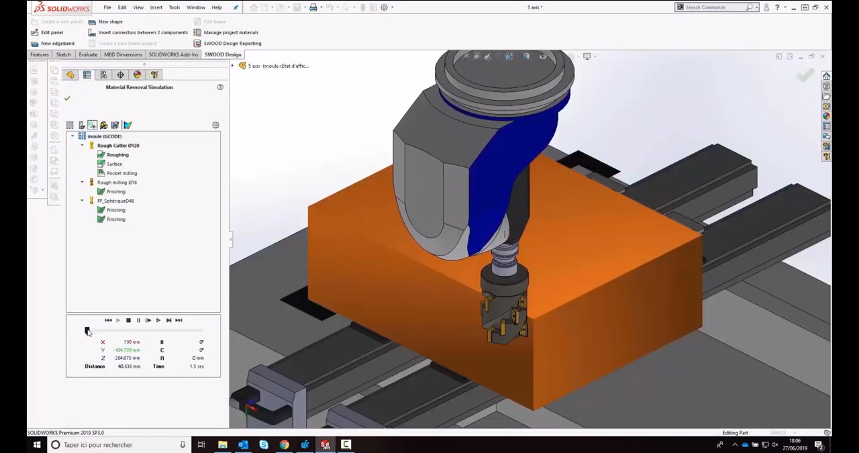Skip simulation to the end
Screen dimensions: 859x453
[x=179, y=320]
